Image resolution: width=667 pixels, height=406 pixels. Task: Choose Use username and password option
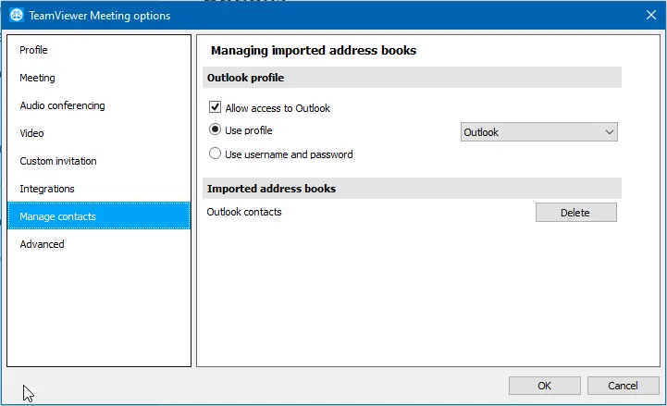tap(215, 154)
